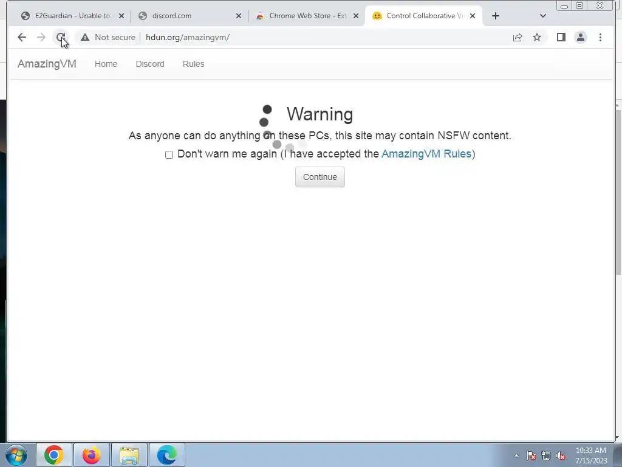The width and height of the screenshot is (622, 467).
Task: Click the network status tray icon
Action: pos(546,455)
